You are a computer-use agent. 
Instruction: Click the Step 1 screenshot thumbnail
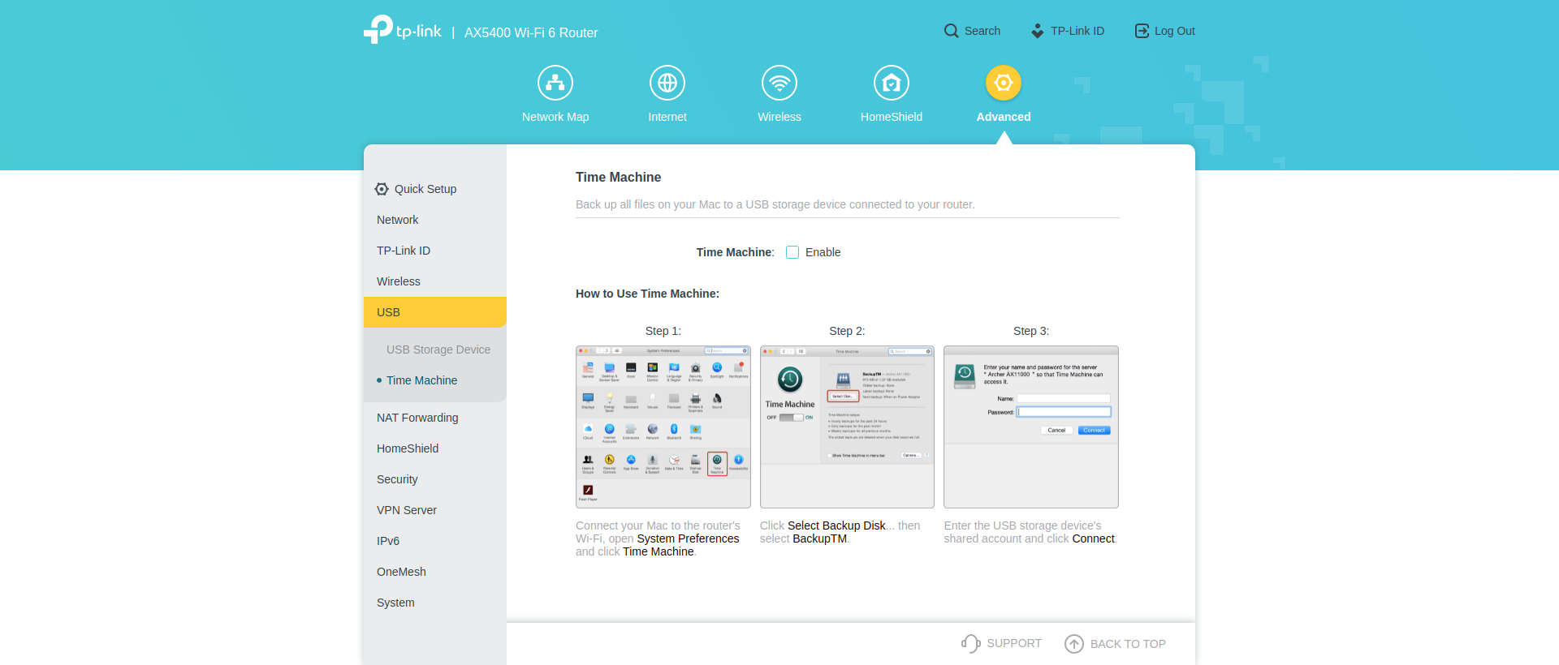tap(663, 427)
